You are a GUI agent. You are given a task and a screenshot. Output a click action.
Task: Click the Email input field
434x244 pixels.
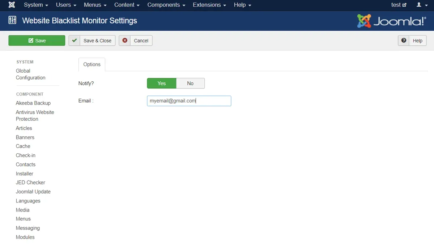pyautogui.click(x=189, y=101)
